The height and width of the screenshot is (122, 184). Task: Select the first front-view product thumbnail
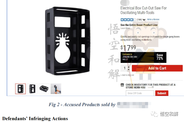[x=20, y=89]
